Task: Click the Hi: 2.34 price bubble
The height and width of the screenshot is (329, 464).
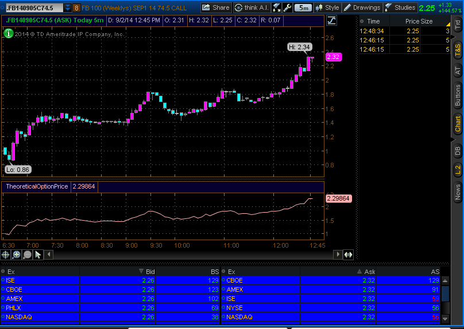Action: click(x=299, y=47)
